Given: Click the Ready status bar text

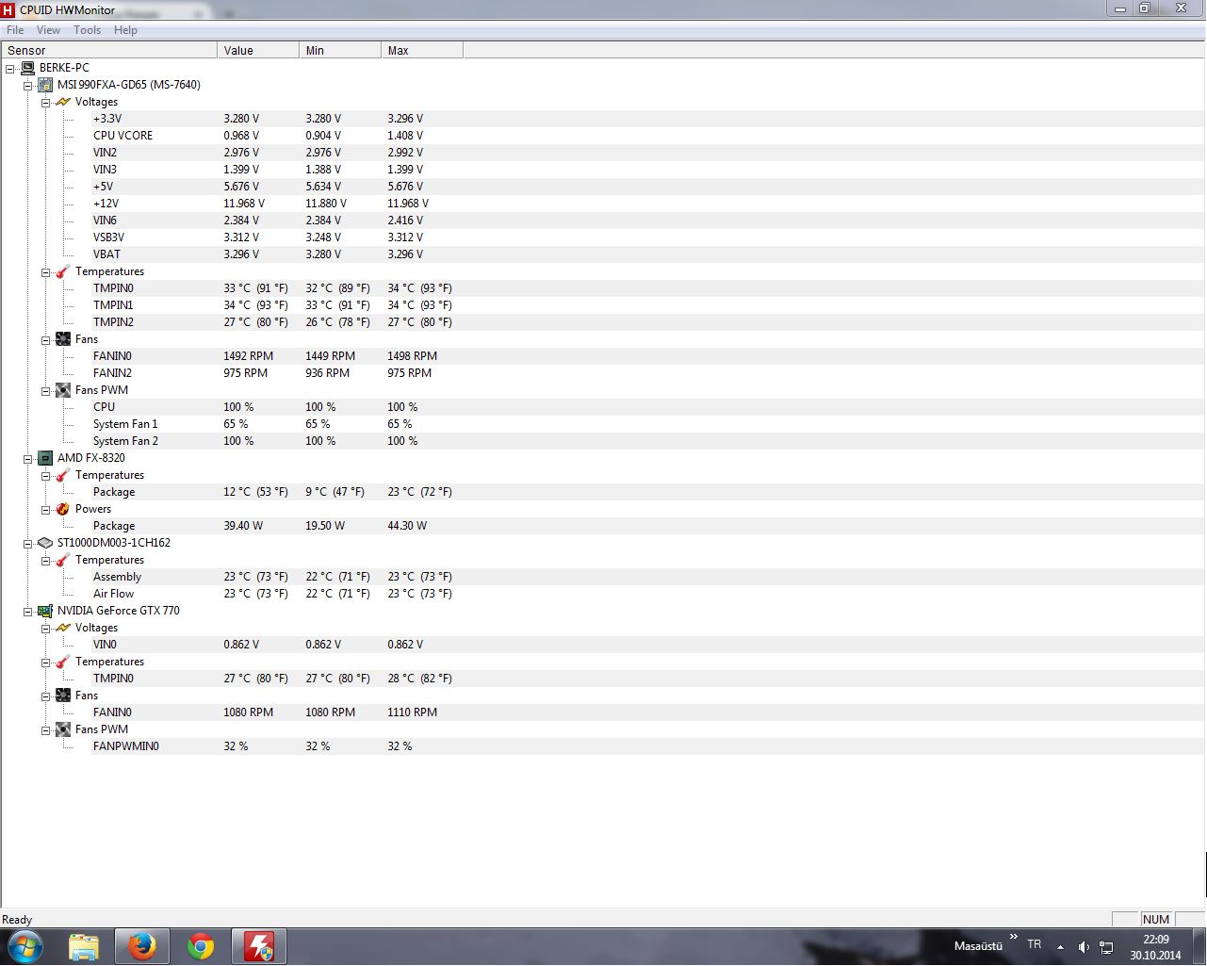Looking at the screenshot, I should (x=17, y=920).
